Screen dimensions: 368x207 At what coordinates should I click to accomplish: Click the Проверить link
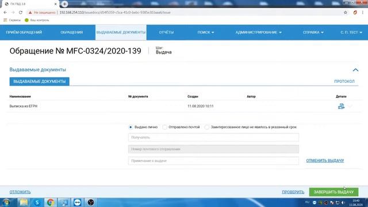[293, 192]
